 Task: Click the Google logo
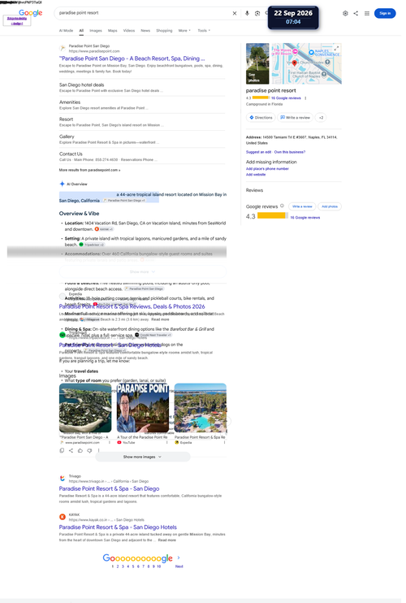(30, 13)
